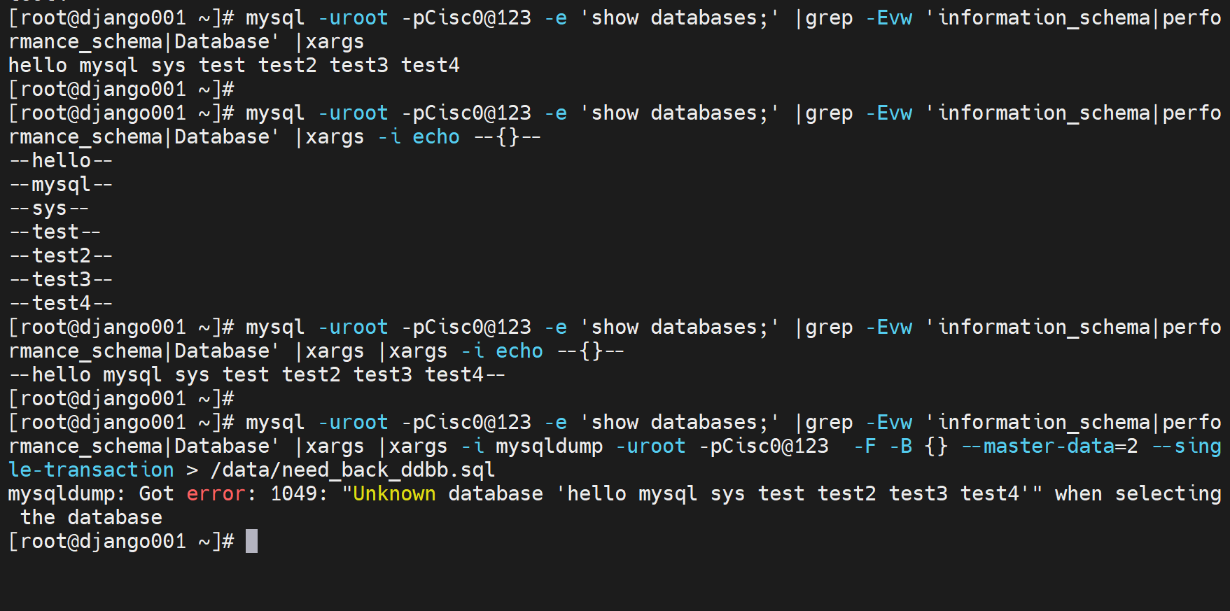Click the "--test3--" output line
This screenshot has width=1230, height=611.
click(x=61, y=280)
